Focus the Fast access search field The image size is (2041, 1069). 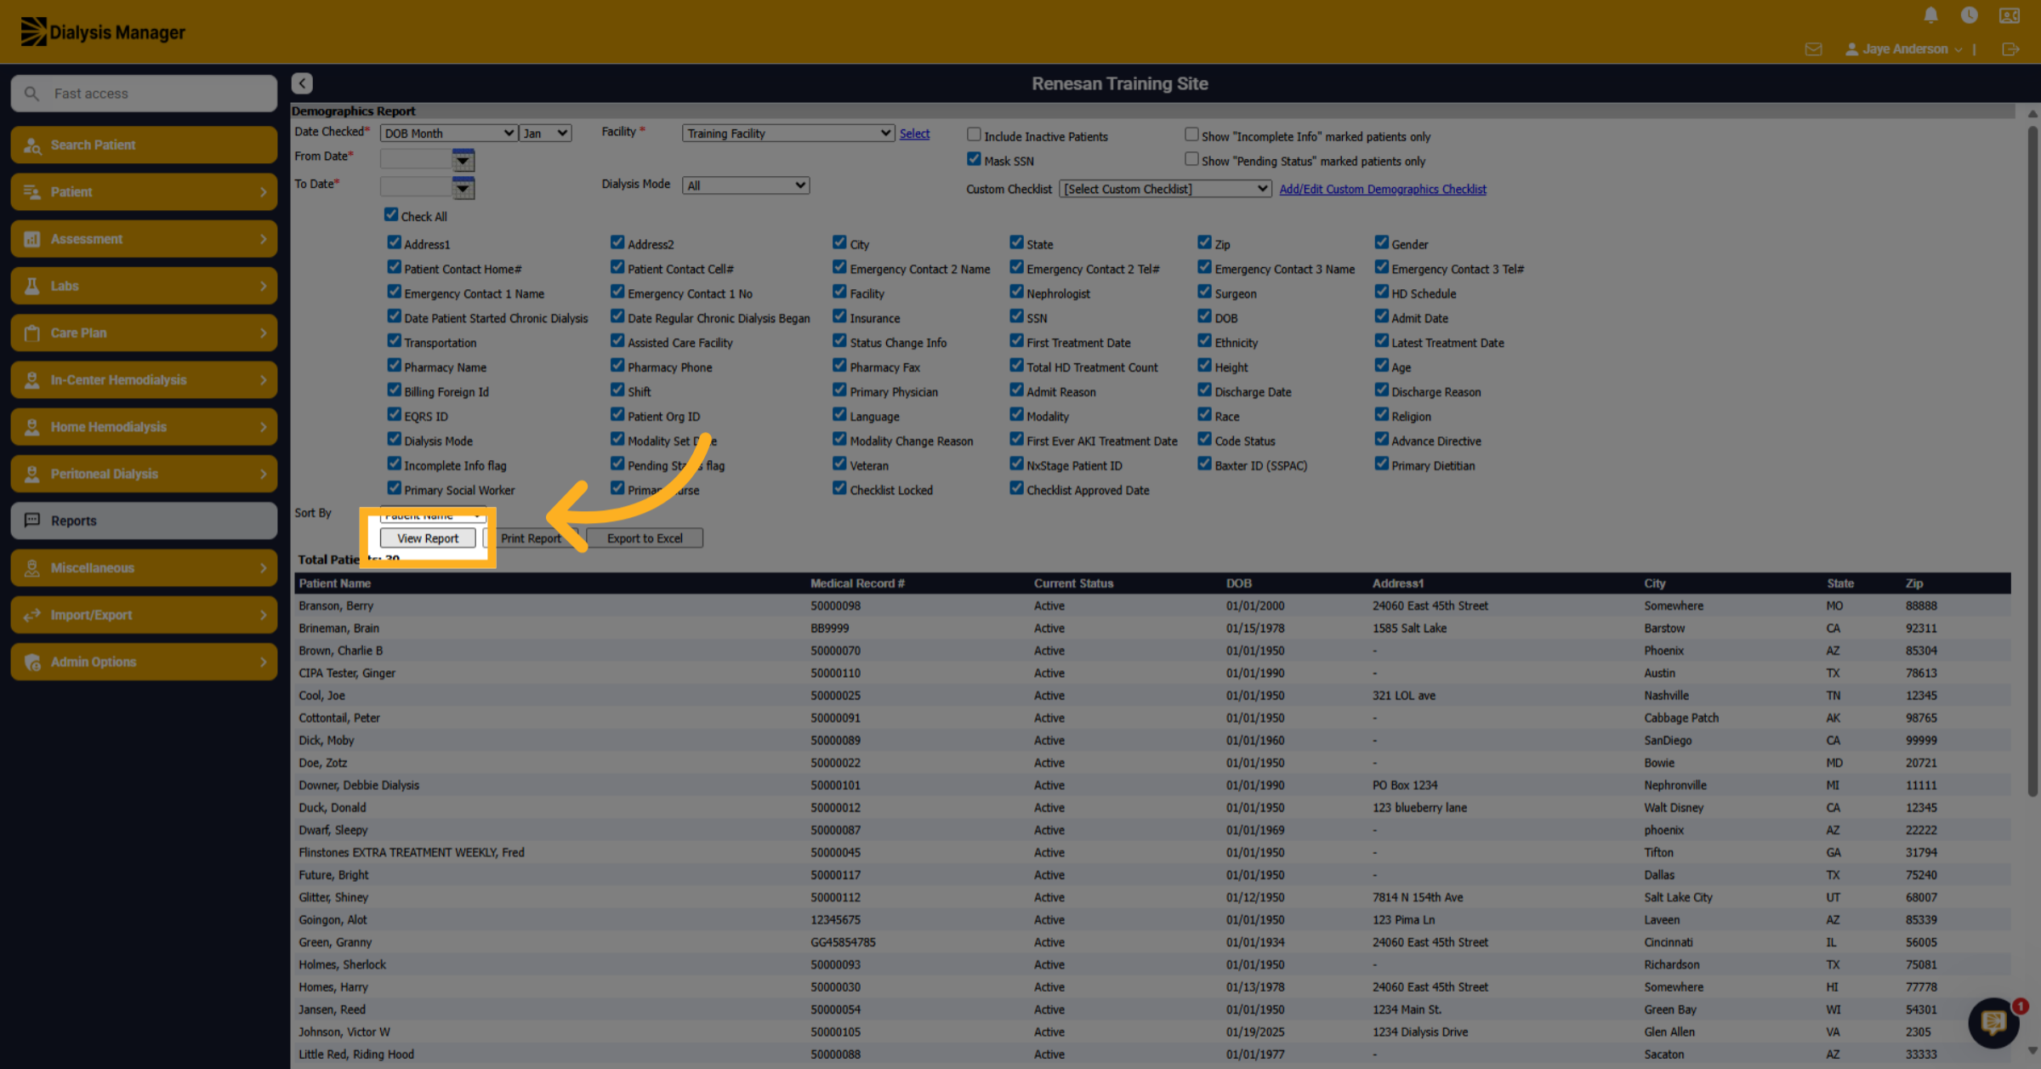coord(144,94)
